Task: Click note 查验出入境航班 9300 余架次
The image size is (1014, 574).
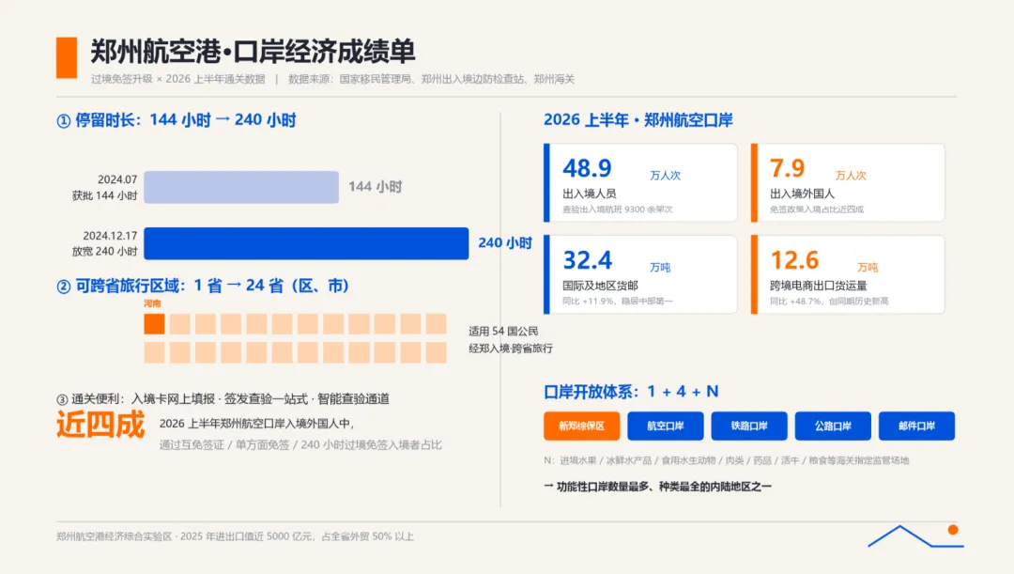Action: coord(618,209)
